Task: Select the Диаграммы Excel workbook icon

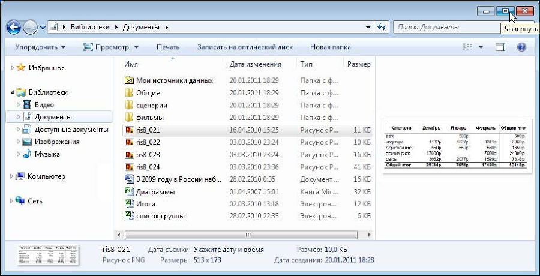Action: [x=129, y=191]
